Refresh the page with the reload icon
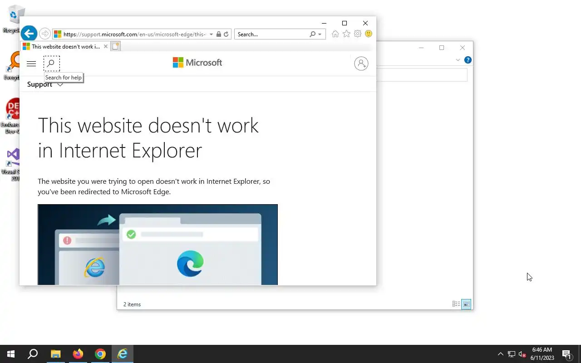The height and width of the screenshot is (363, 581). point(226,34)
